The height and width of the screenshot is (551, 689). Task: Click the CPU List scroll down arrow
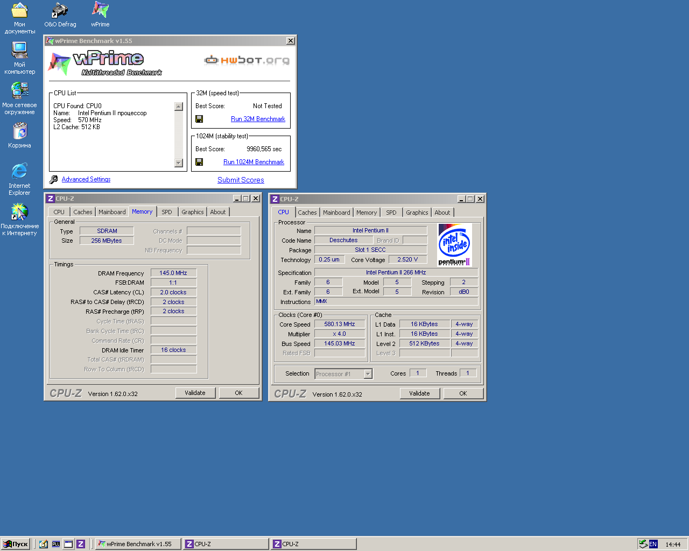pyautogui.click(x=179, y=163)
